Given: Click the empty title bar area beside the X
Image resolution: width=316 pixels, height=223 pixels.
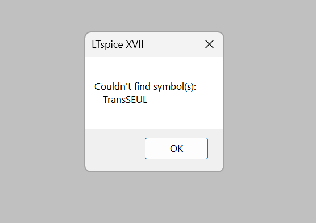Looking at the screenshot, I should [173, 44].
